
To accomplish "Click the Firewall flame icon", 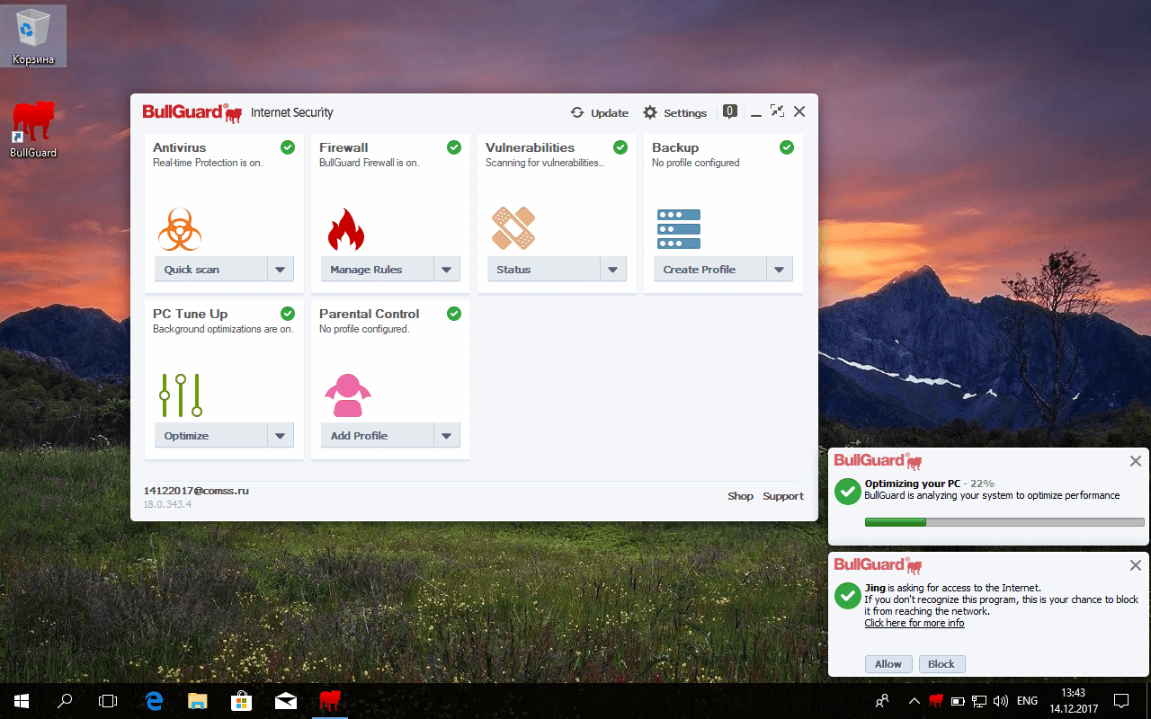I will point(346,229).
